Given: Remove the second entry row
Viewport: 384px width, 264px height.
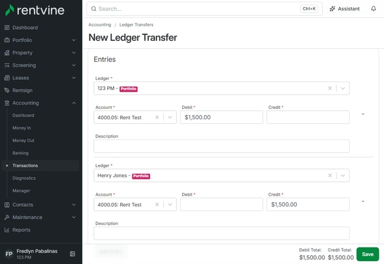Looking at the screenshot, I should click(x=363, y=201).
